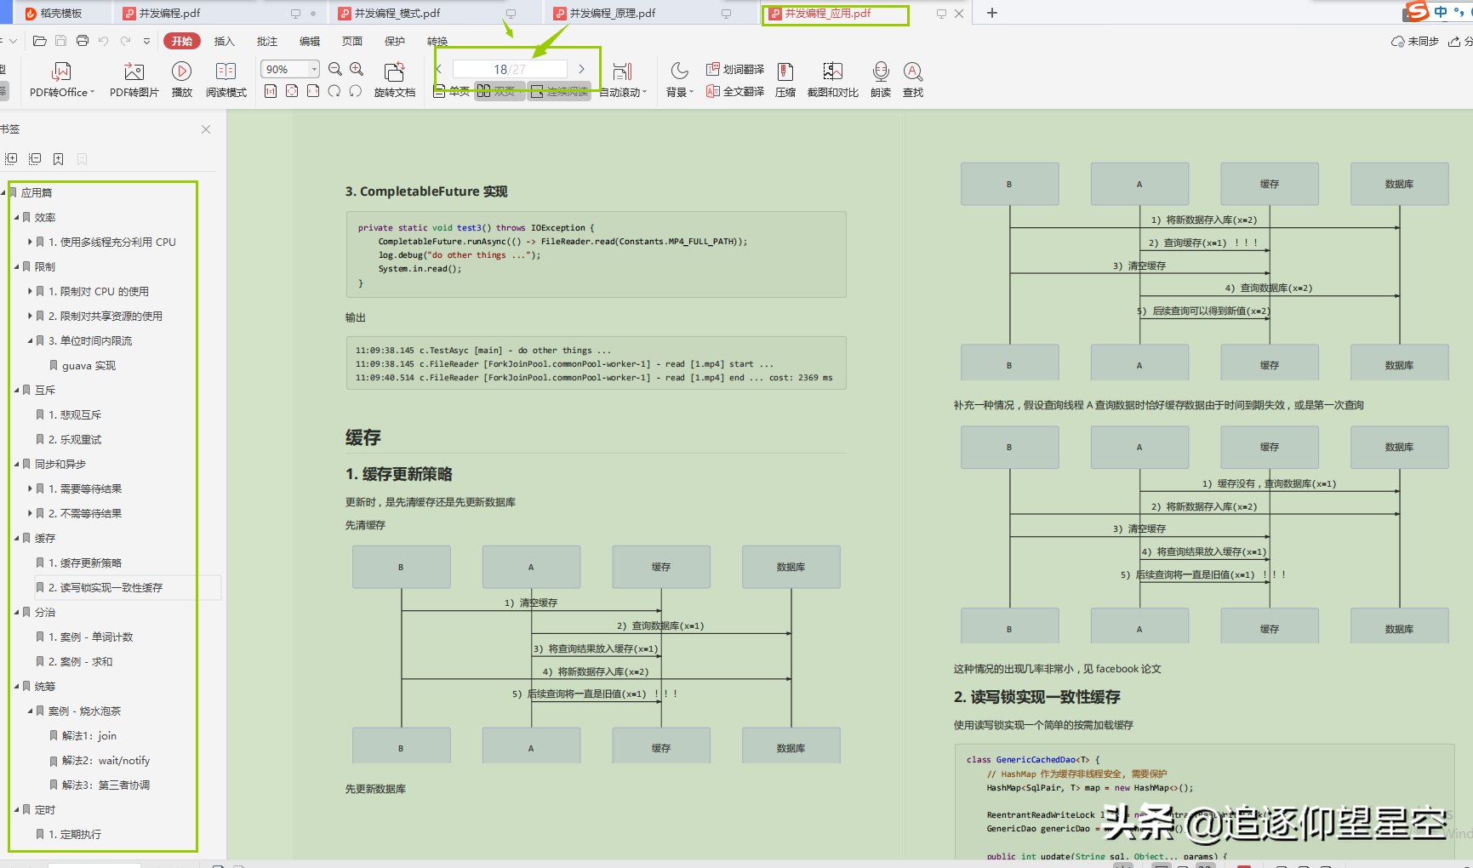Expand '1. 限制对 CPU 的使用' bookmark

30,292
